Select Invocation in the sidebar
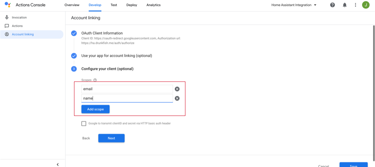 pos(19,18)
